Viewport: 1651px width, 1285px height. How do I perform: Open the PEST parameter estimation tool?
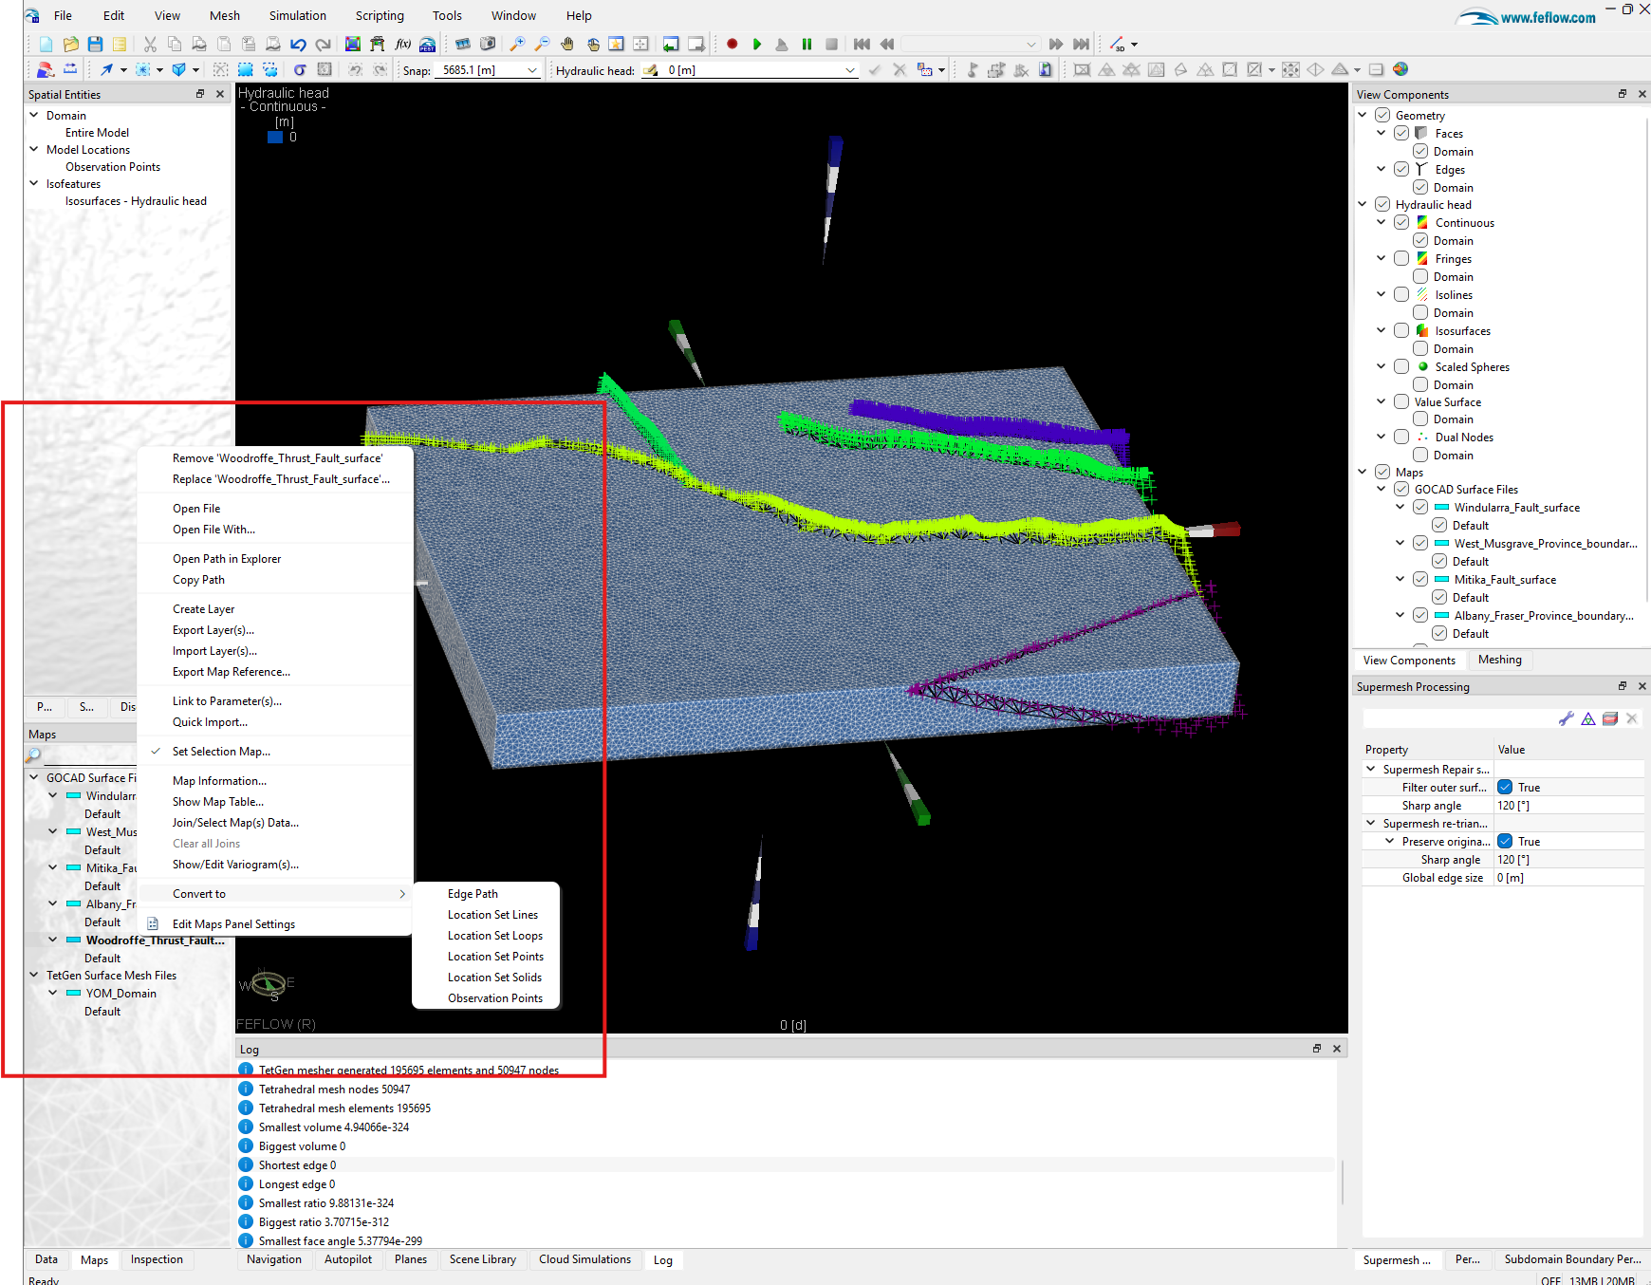(x=428, y=44)
